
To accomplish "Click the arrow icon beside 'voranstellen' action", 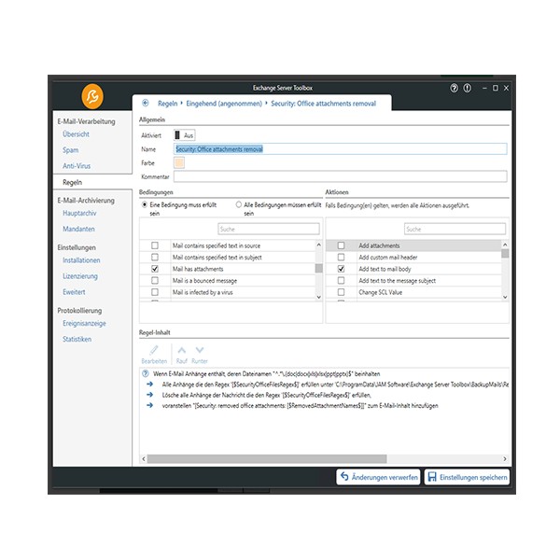I will [x=150, y=405].
